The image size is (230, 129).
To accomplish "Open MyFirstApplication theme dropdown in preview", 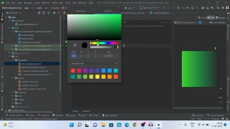I will 186,23.
